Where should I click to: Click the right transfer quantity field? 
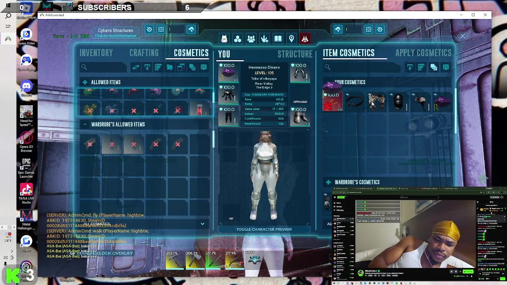click(x=354, y=29)
